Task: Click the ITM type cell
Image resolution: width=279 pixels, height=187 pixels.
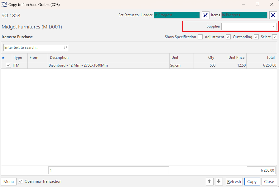Action: [20, 65]
